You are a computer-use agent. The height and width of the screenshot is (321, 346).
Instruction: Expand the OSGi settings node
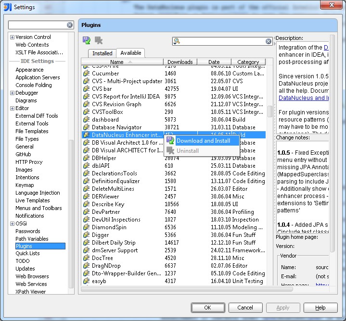(12, 223)
